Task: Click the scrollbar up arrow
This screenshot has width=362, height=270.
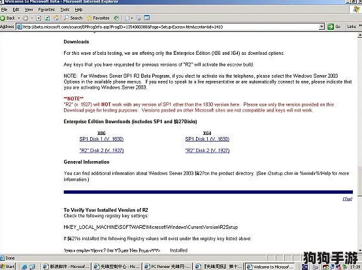Action: [359, 35]
